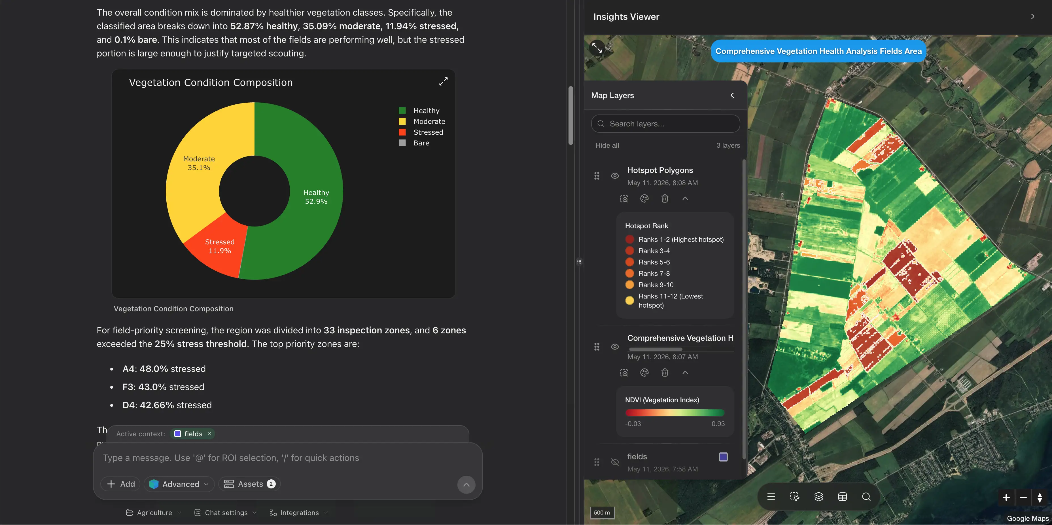
Task: Remove fields from active context
Action: tap(209, 434)
